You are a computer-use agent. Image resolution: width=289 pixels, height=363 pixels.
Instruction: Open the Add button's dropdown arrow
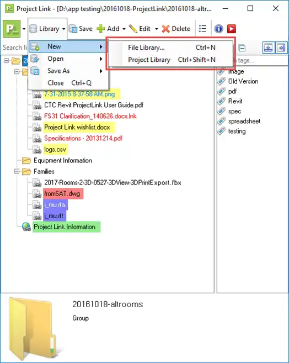(124, 29)
